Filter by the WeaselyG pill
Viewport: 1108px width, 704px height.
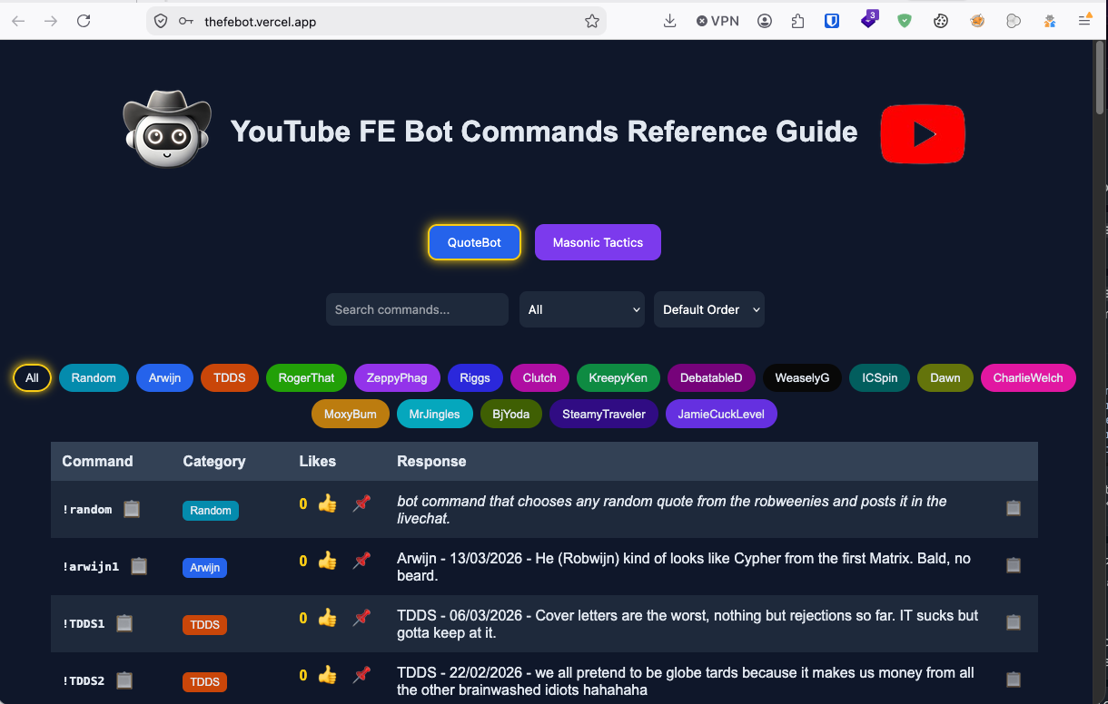[802, 377]
